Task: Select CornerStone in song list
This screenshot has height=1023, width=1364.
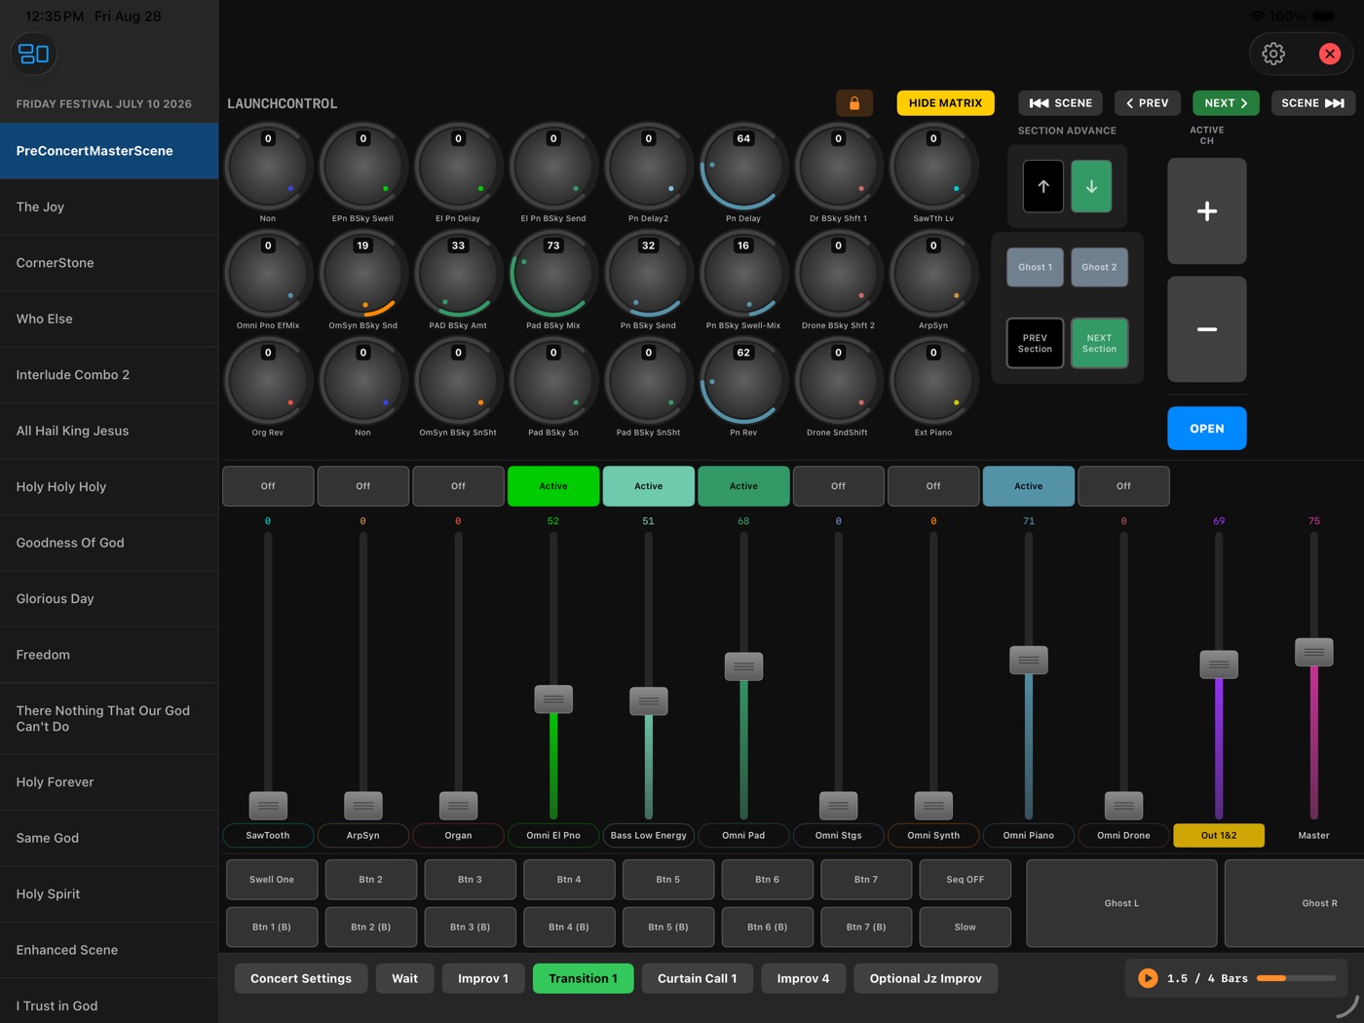Action: point(109,263)
